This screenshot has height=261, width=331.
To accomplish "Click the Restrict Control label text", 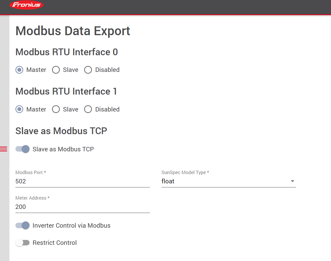I will coord(55,243).
